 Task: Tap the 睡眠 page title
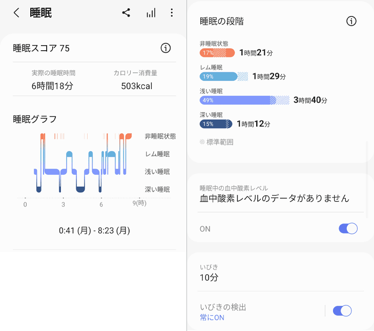pos(41,13)
